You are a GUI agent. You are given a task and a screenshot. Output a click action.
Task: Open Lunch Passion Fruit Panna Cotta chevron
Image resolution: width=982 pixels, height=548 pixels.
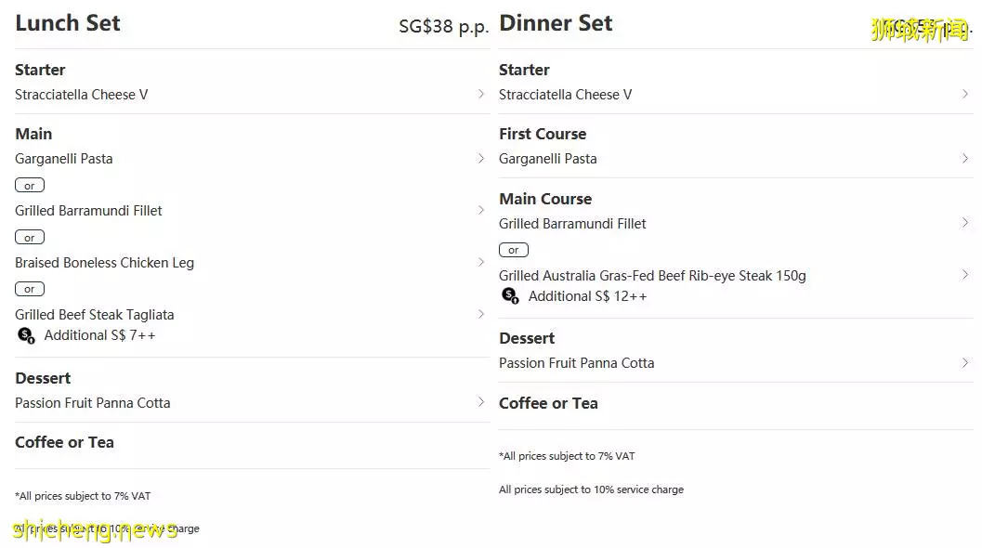tap(480, 402)
